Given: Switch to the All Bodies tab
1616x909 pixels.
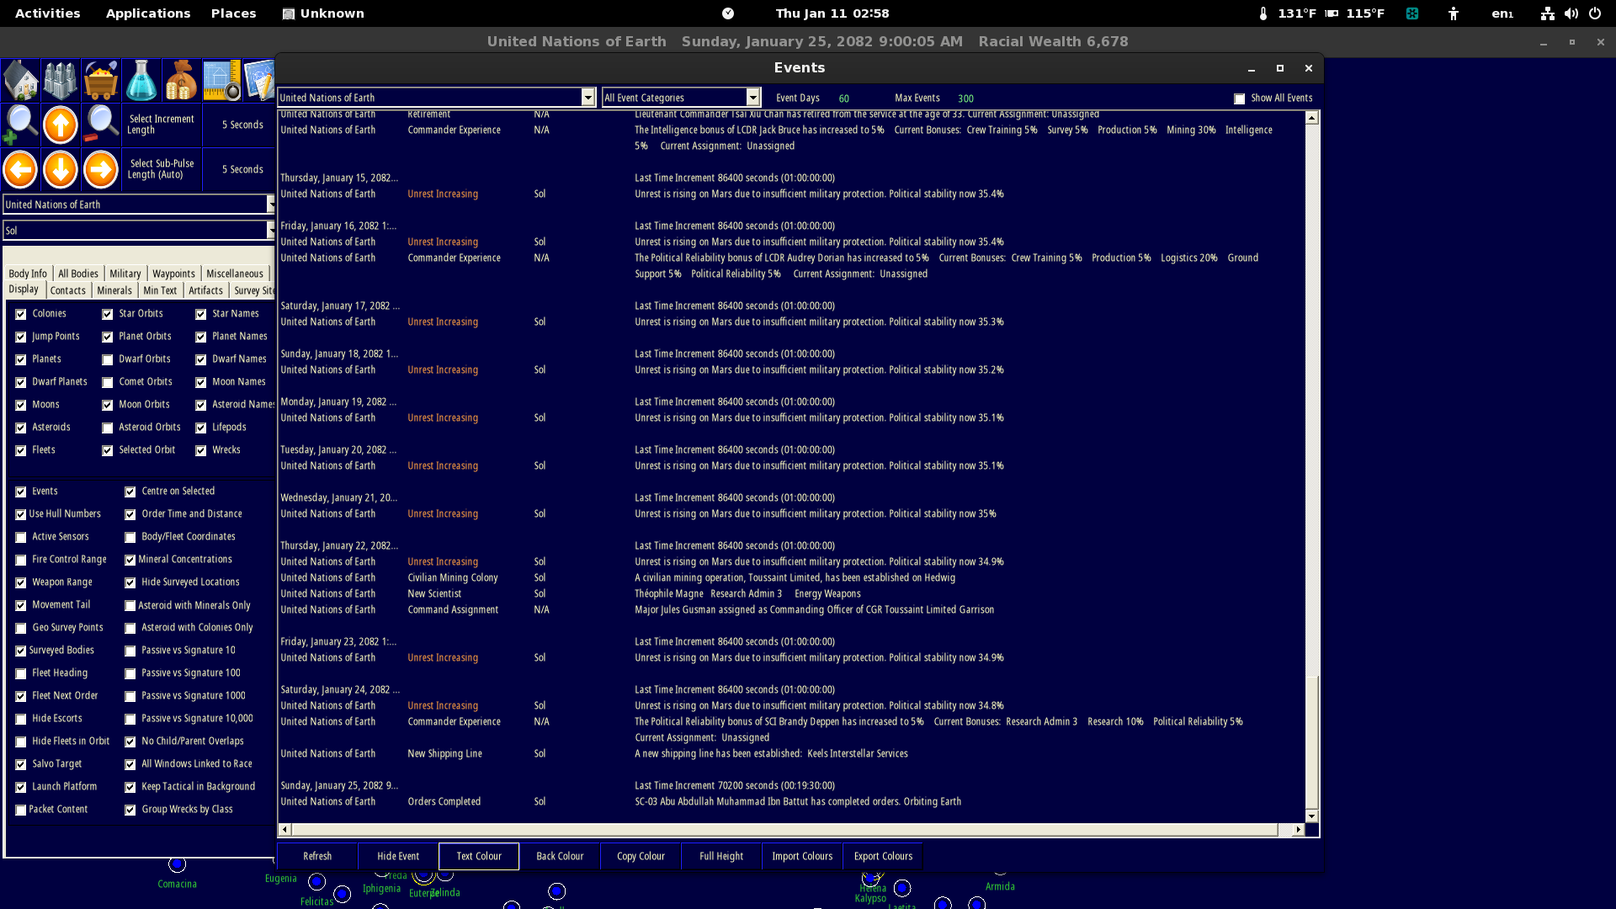Looking at the screenshot, I should 78,274.
